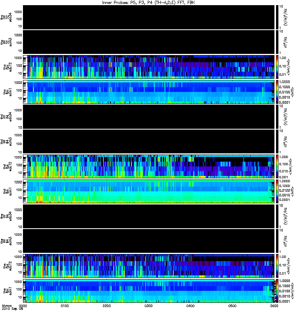Click the rainbow color bar of thd fbk scm1

(277, 191)
